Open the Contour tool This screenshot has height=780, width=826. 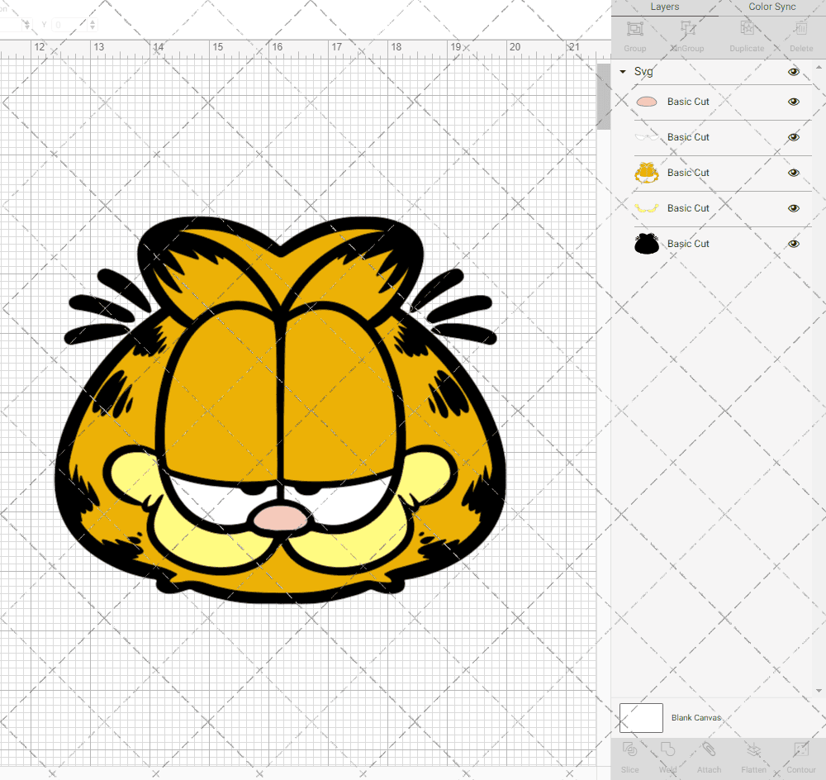click(x=800, y=749)
